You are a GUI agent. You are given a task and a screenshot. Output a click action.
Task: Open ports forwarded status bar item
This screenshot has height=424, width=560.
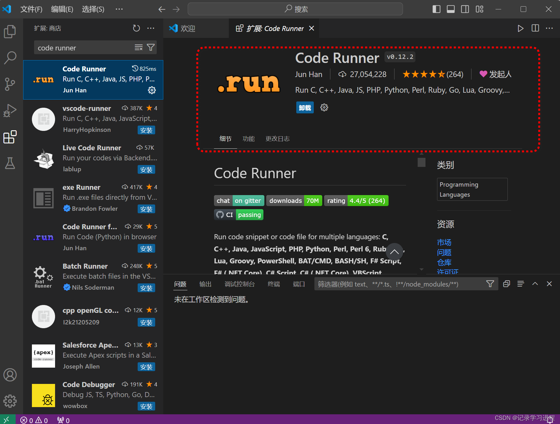point(64,420)
